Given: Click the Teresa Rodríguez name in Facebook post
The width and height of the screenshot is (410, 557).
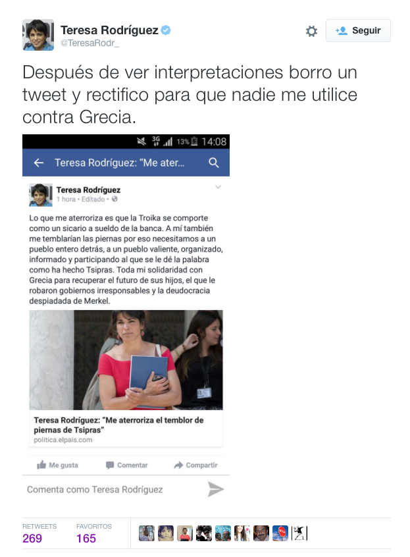Looking at the screenshot, I should [88, 190].
